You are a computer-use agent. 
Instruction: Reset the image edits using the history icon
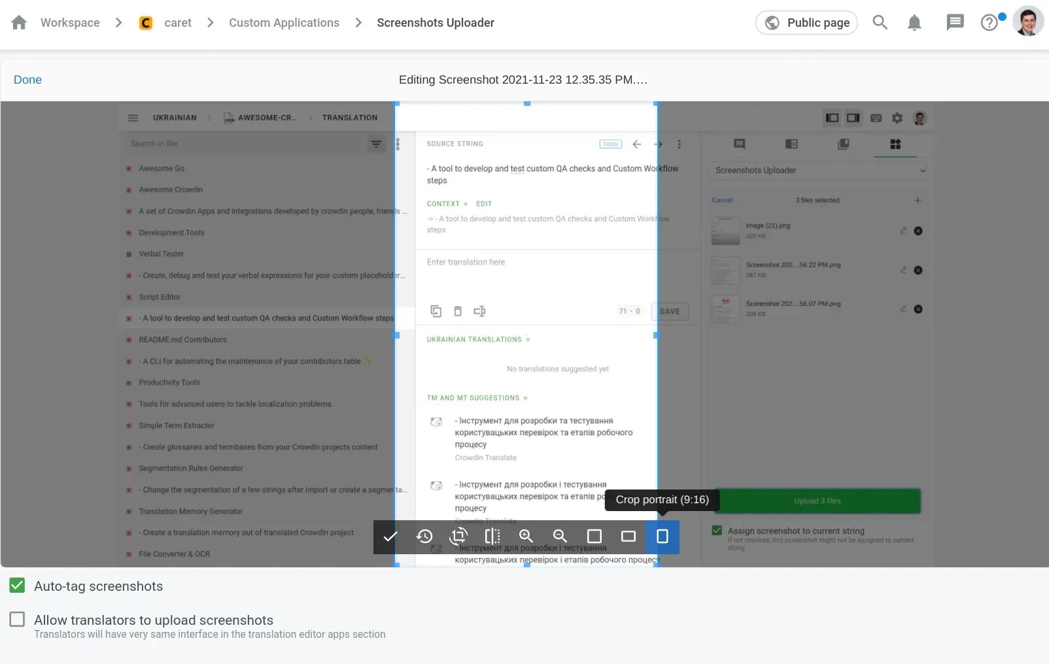[424, 537]
